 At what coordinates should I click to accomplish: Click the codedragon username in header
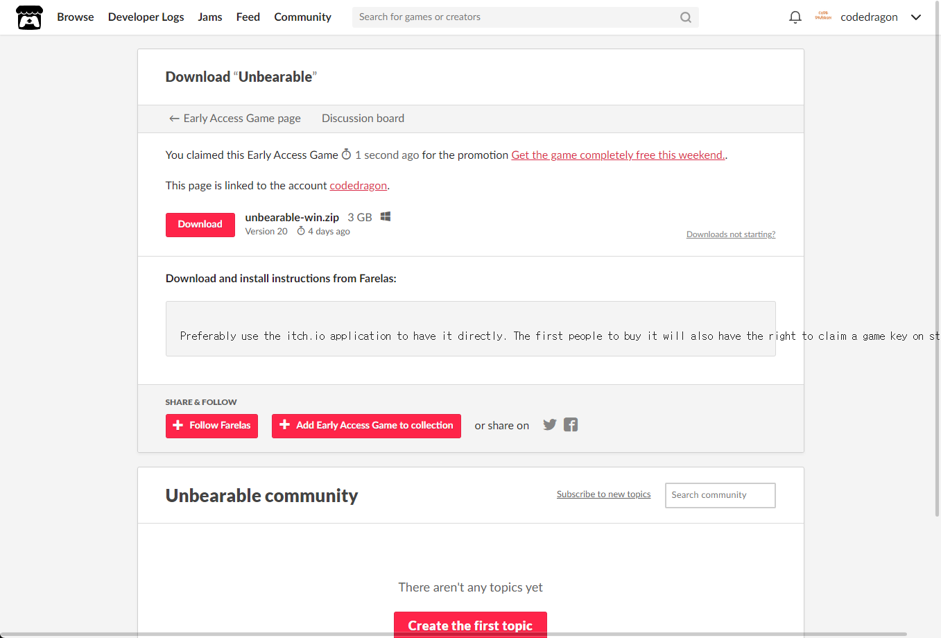[869, 17]
